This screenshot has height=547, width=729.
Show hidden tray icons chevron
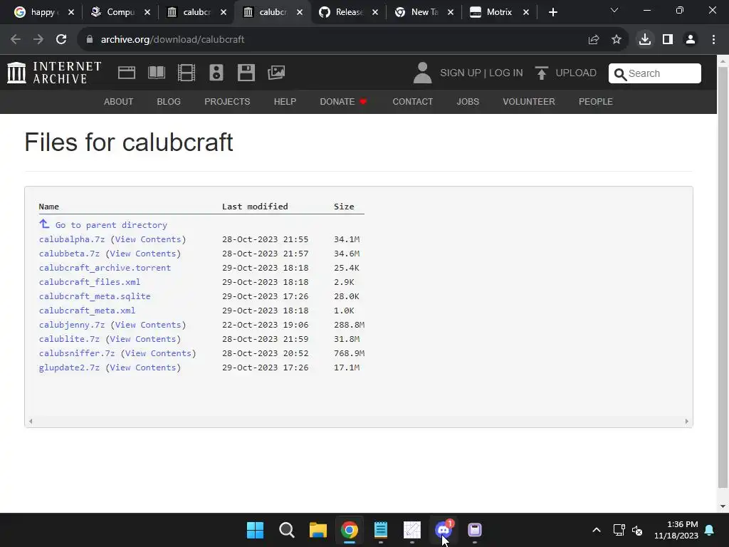[x=597, y=530]
